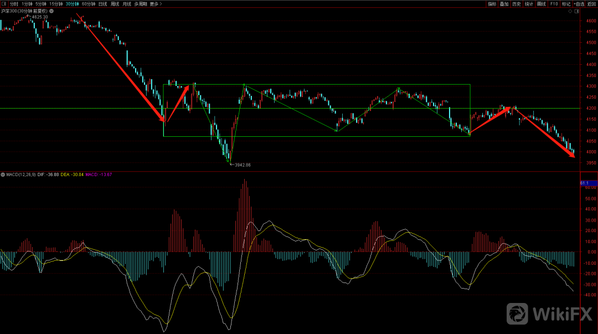Viewport: 598px width, 334px height.
Task: Select the 分时 intraday tab
Action: tap(14, 4)
